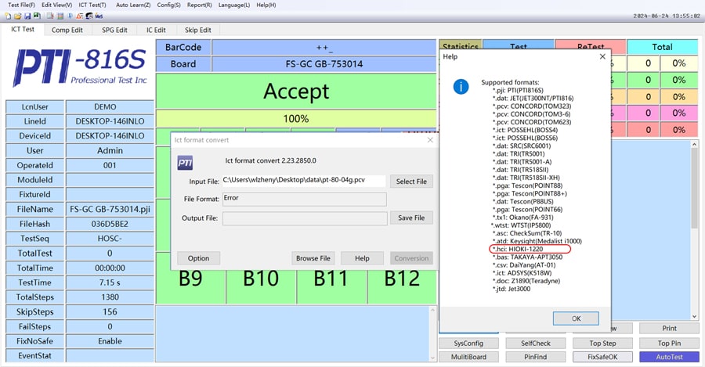Viewport: 705px width, 367px height.
Task: Close the Ict format convert dialog
Action: tap(430, 139)
